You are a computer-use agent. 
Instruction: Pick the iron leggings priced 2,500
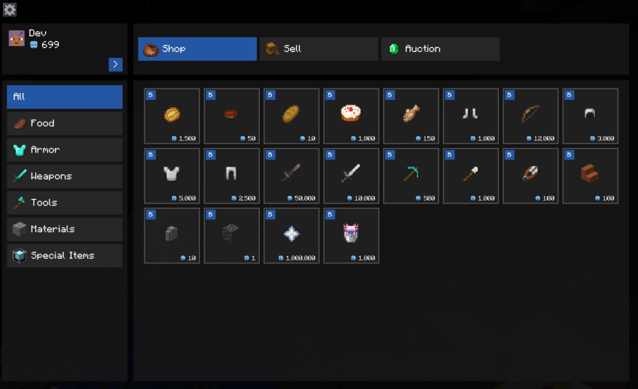231,176
